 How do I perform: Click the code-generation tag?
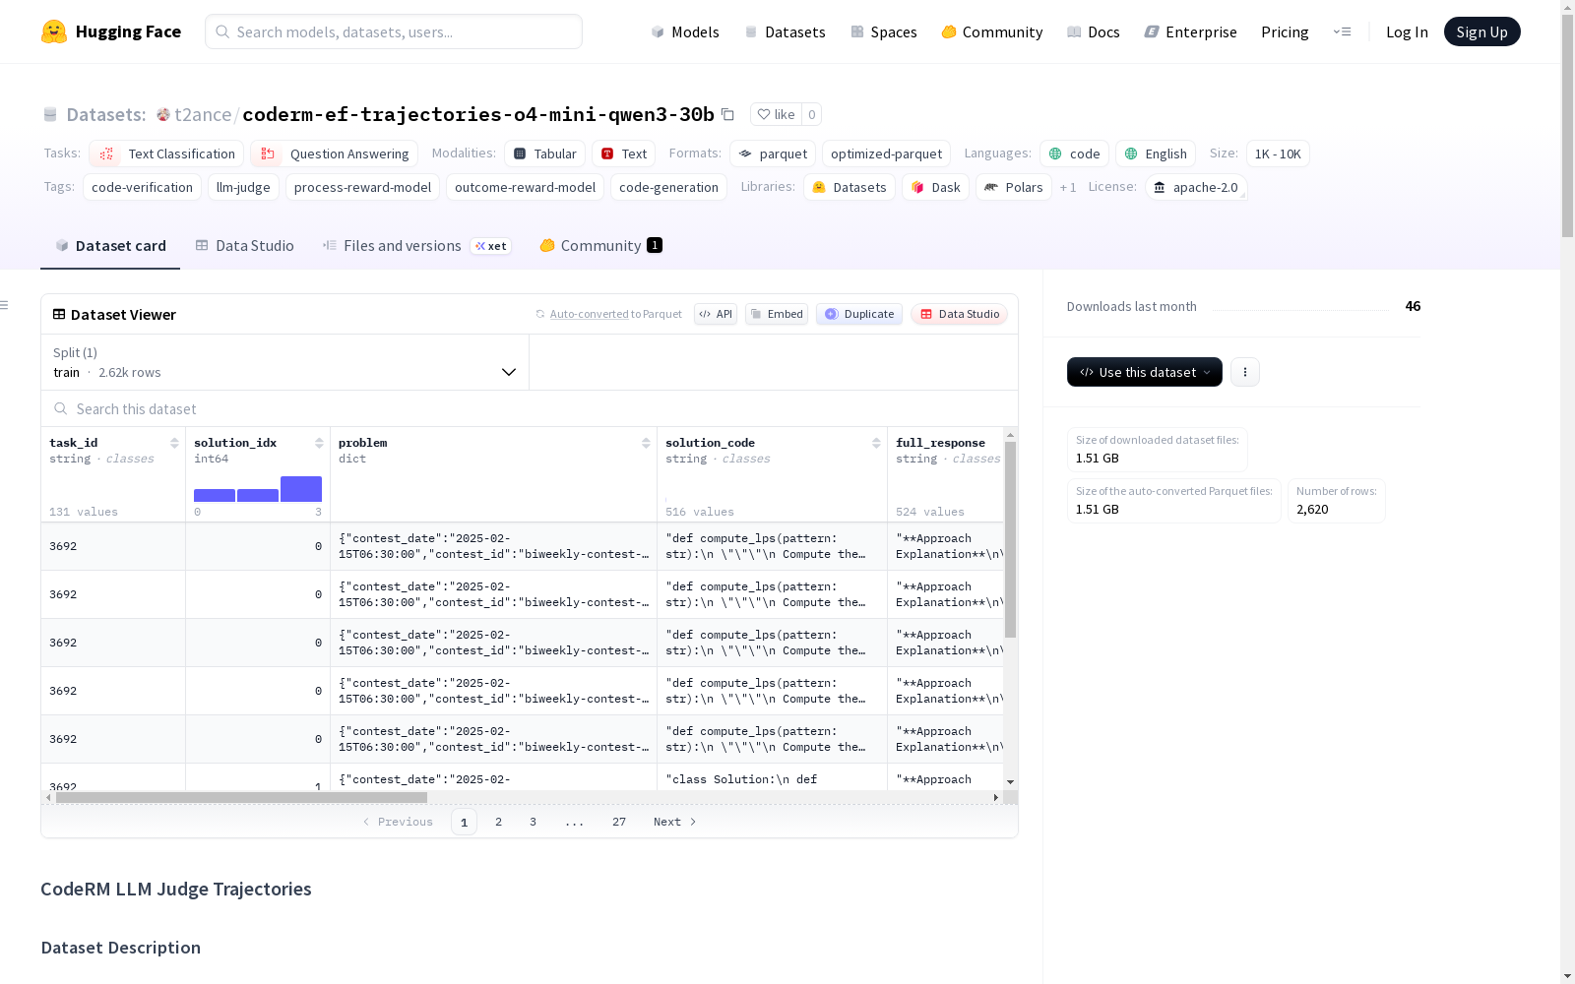click(x=668, y=187)
